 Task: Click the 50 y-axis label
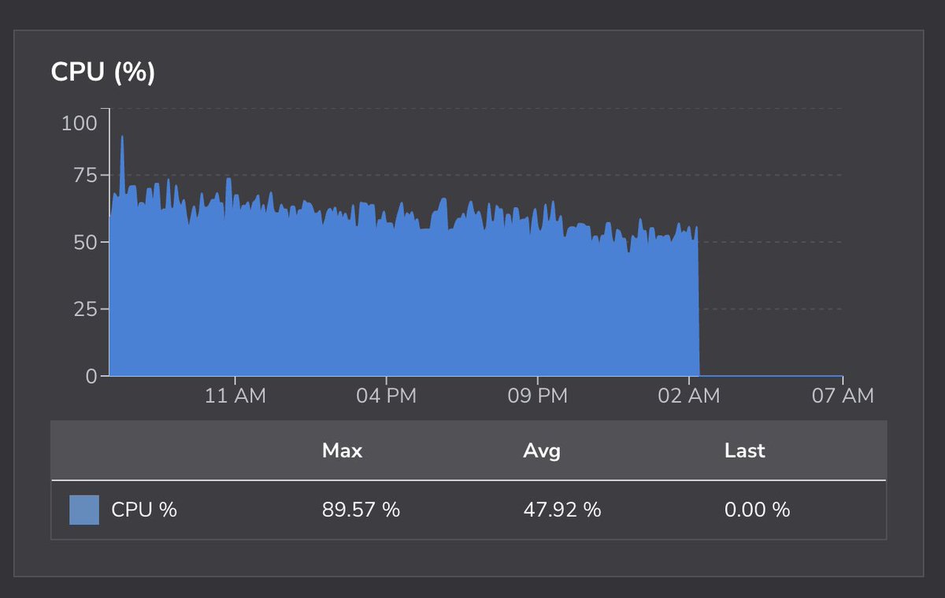pyautogui.click(x=87, y=243)
